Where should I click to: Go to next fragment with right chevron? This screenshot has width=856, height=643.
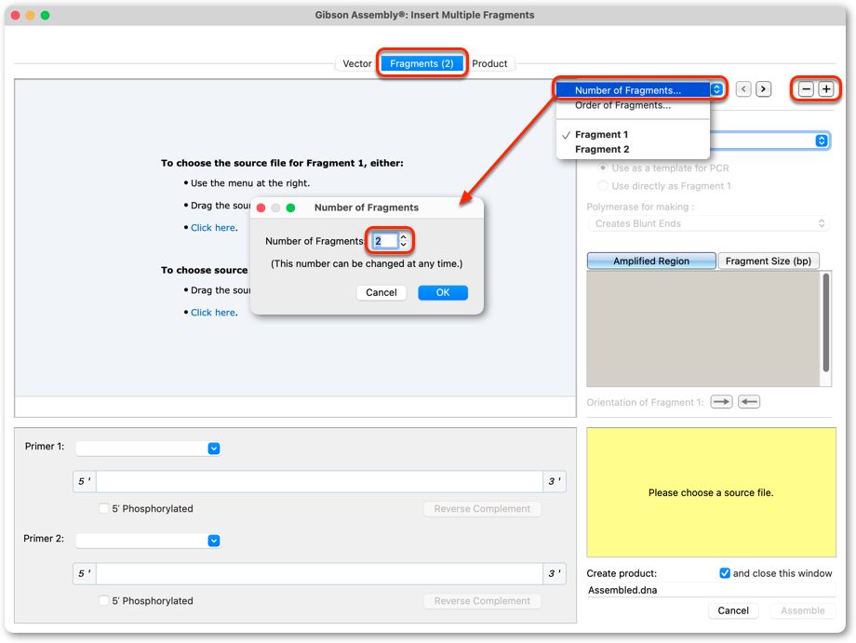pos(763,89)
